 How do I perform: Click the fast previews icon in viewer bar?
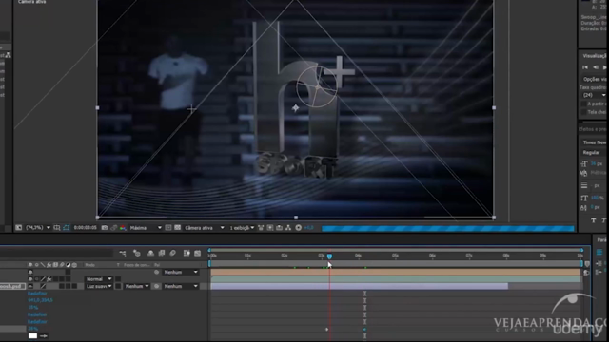270,228
